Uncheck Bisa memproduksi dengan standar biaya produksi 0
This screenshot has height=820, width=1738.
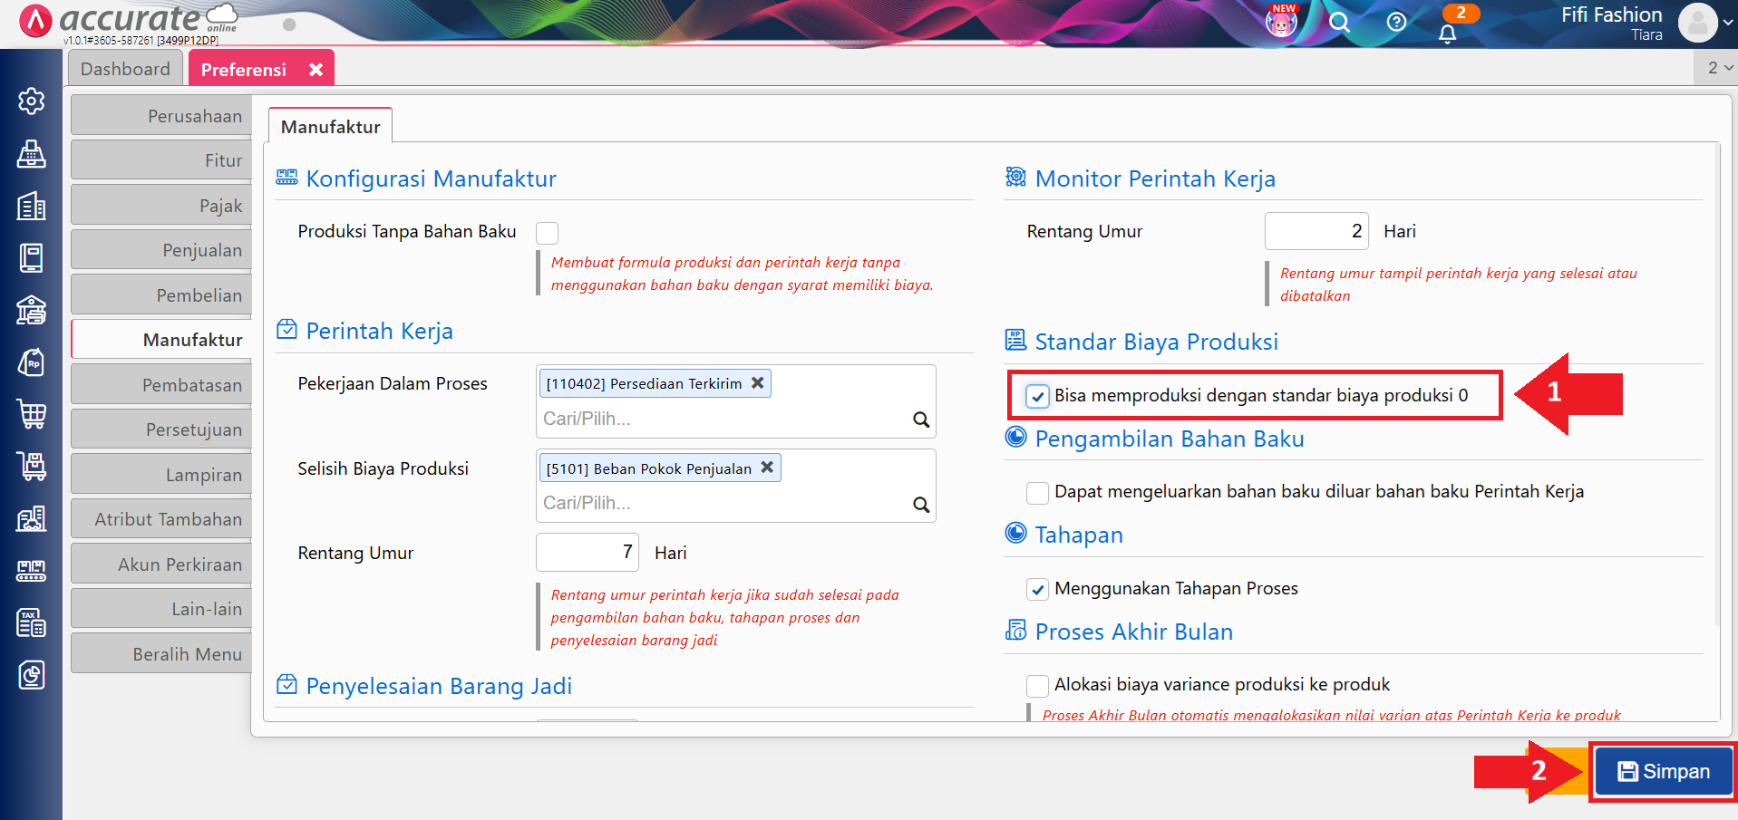(1036, 396)
